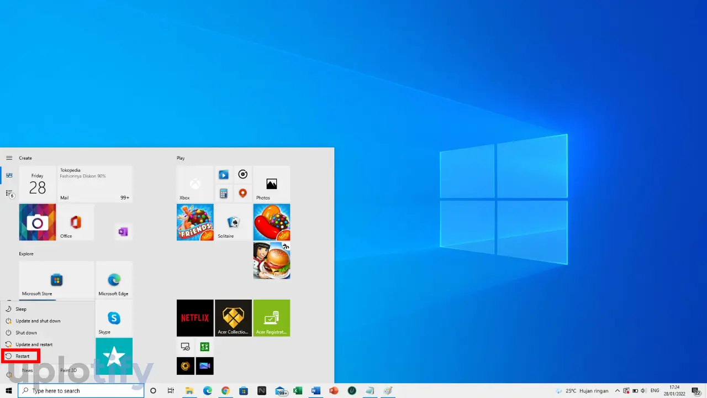The width and height of the screenshot is (707, 398).
Task: Open the Mail tile with Tokopedia message
Action: click(x=95, y=184)
